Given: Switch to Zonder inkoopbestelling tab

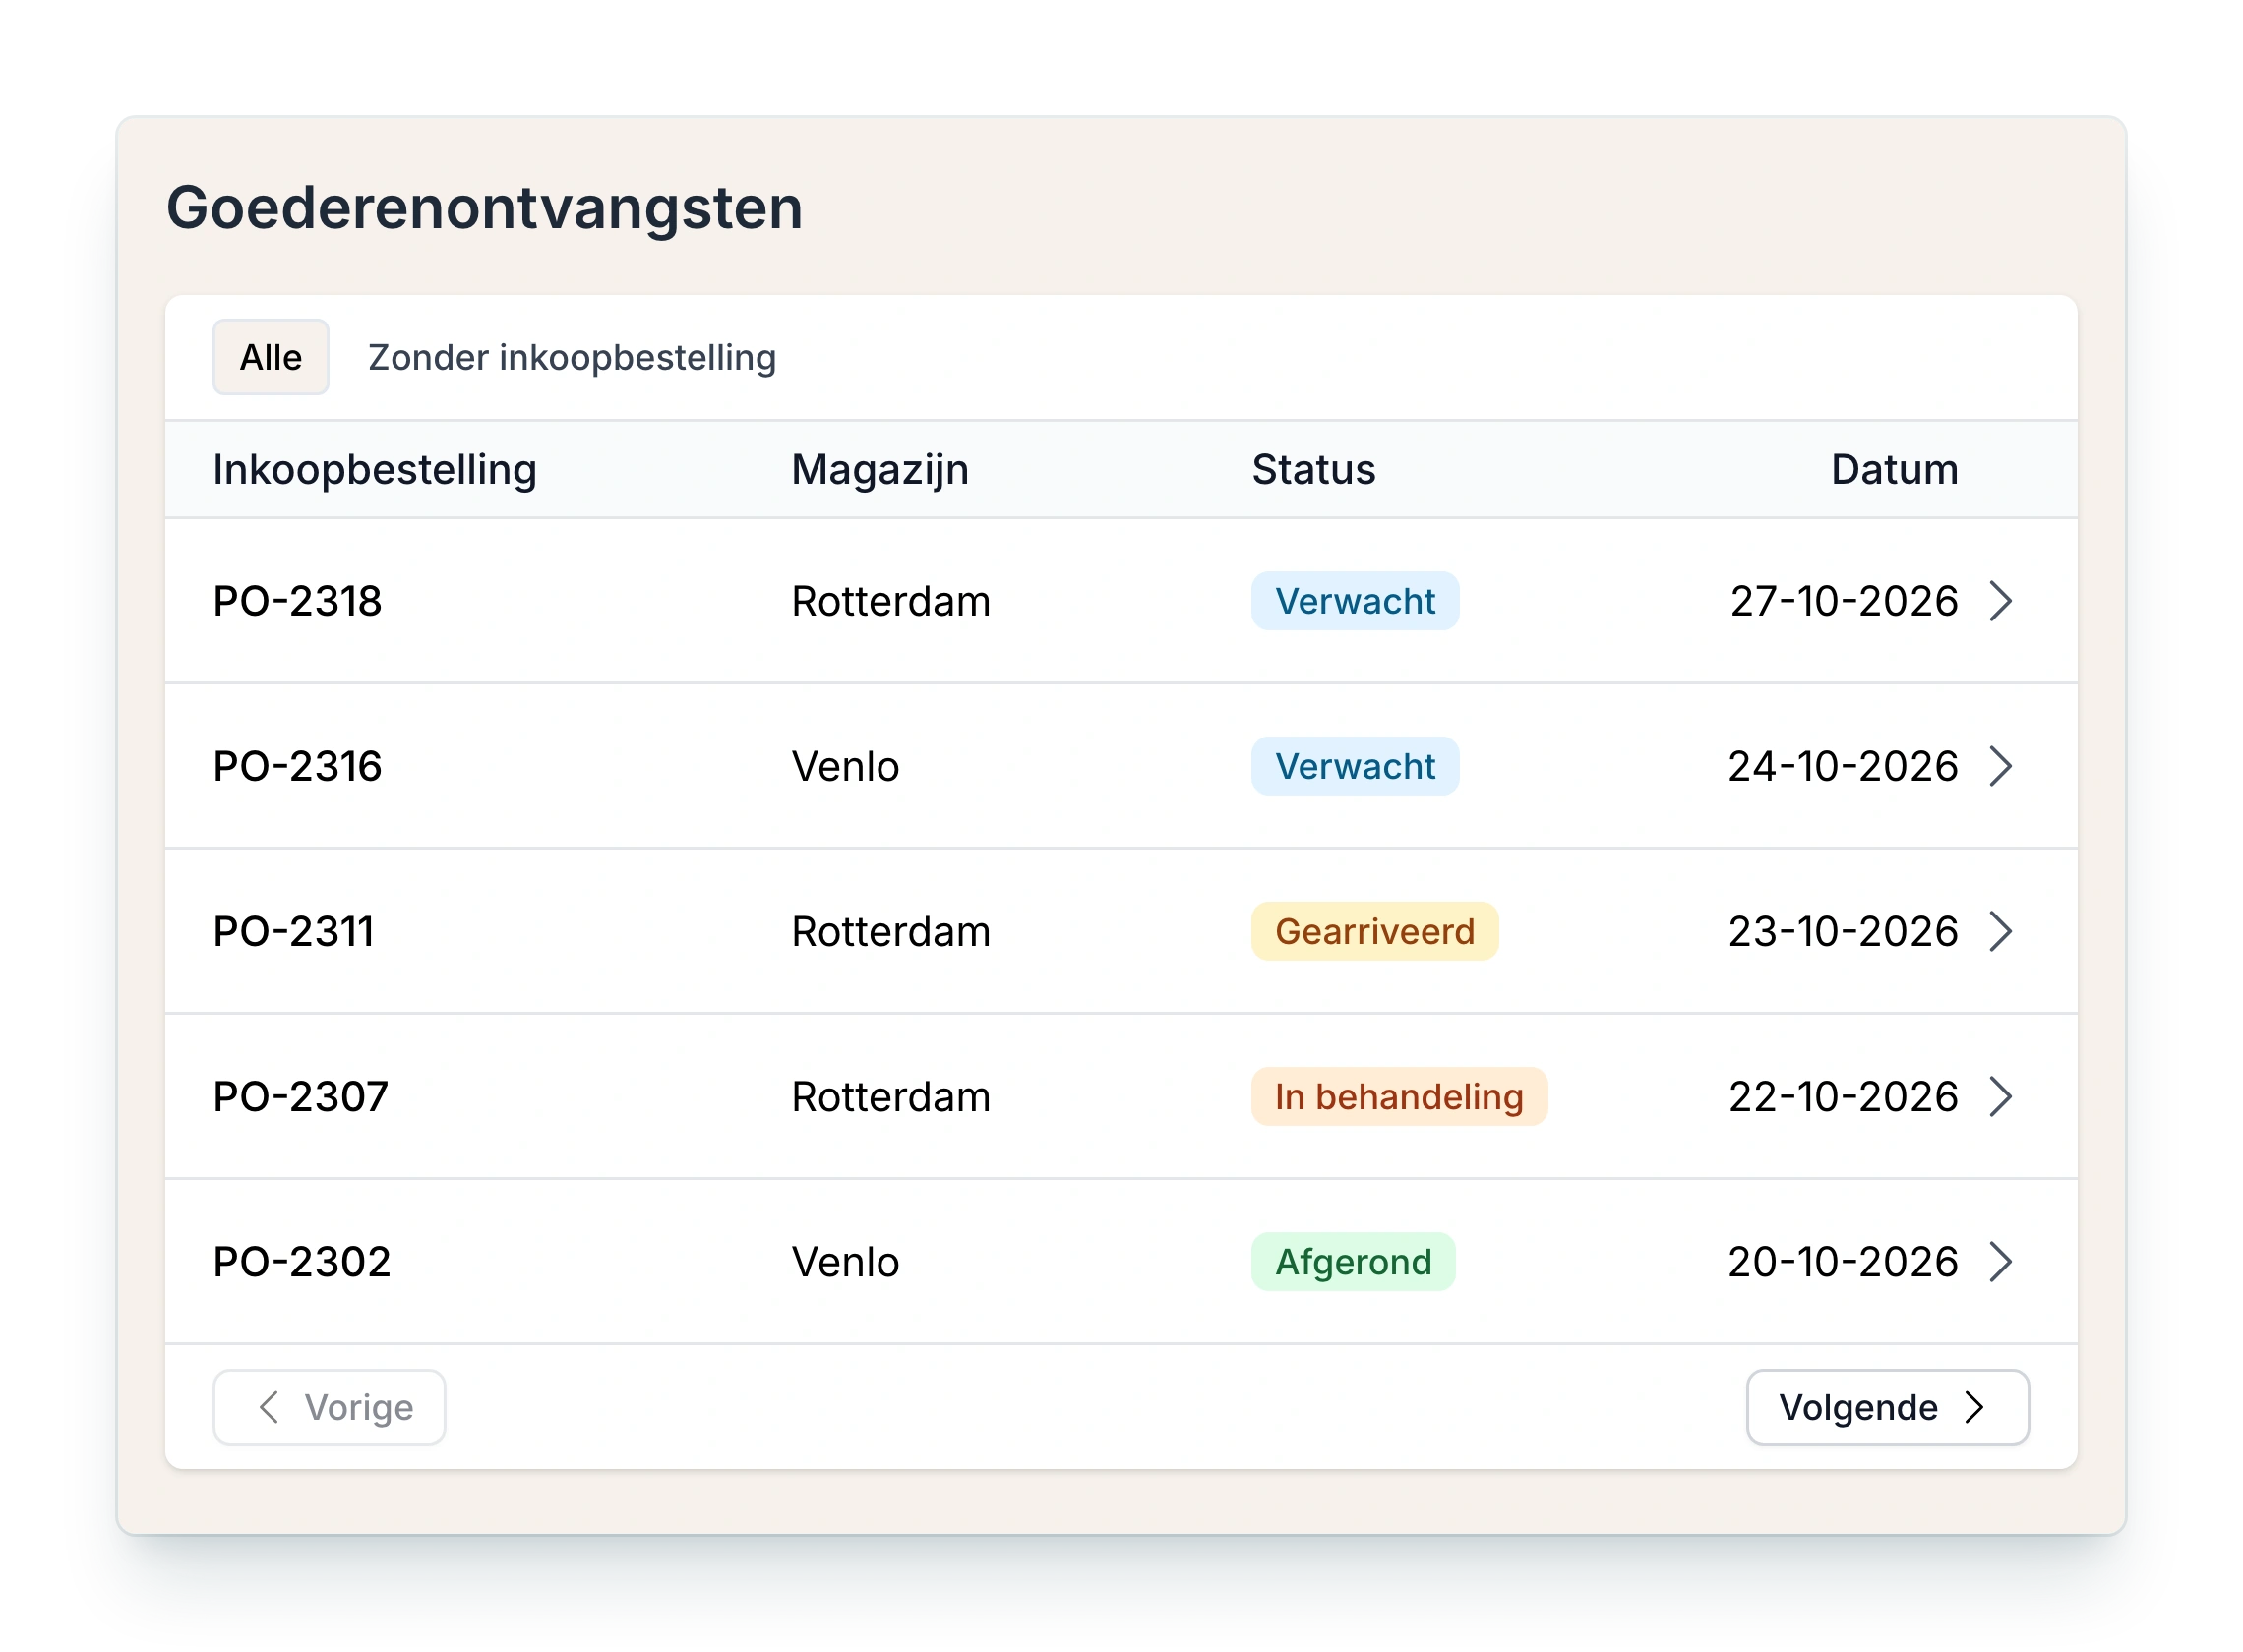Looking at the screenshot, I should click(x=572, y=357).
